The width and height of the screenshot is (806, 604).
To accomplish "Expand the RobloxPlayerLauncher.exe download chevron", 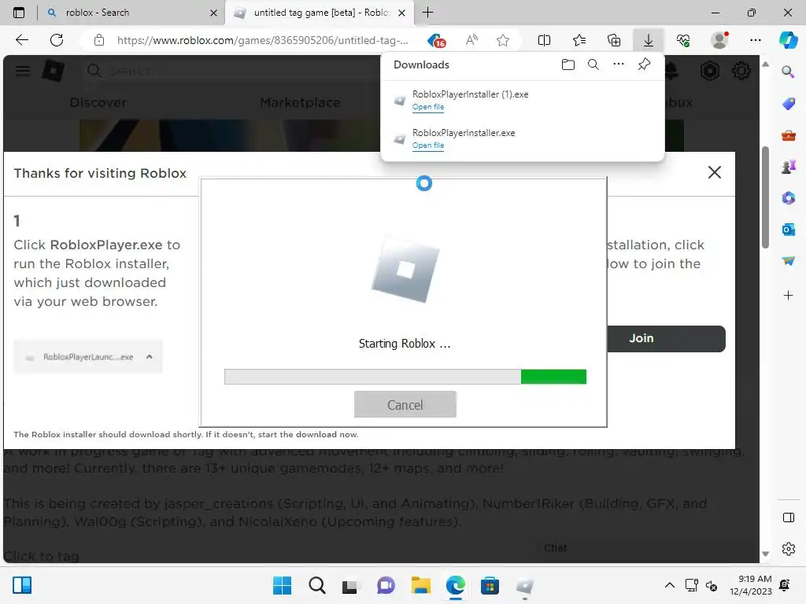I will [149, 356].
